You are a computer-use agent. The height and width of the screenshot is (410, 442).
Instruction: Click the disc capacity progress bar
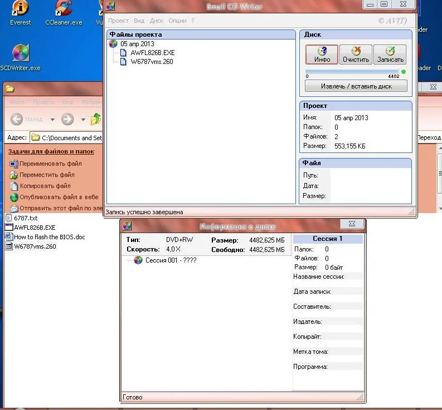pos(352,71)
